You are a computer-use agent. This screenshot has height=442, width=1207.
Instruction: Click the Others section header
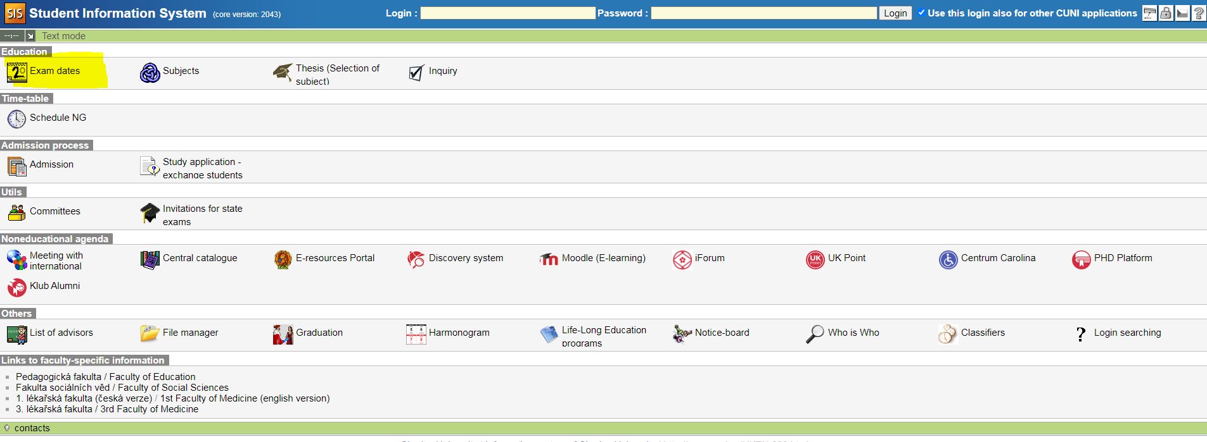(x=17, y=314)
